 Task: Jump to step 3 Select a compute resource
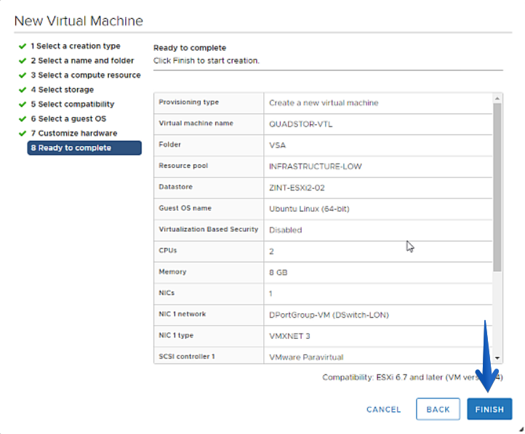tap(86, 76)
